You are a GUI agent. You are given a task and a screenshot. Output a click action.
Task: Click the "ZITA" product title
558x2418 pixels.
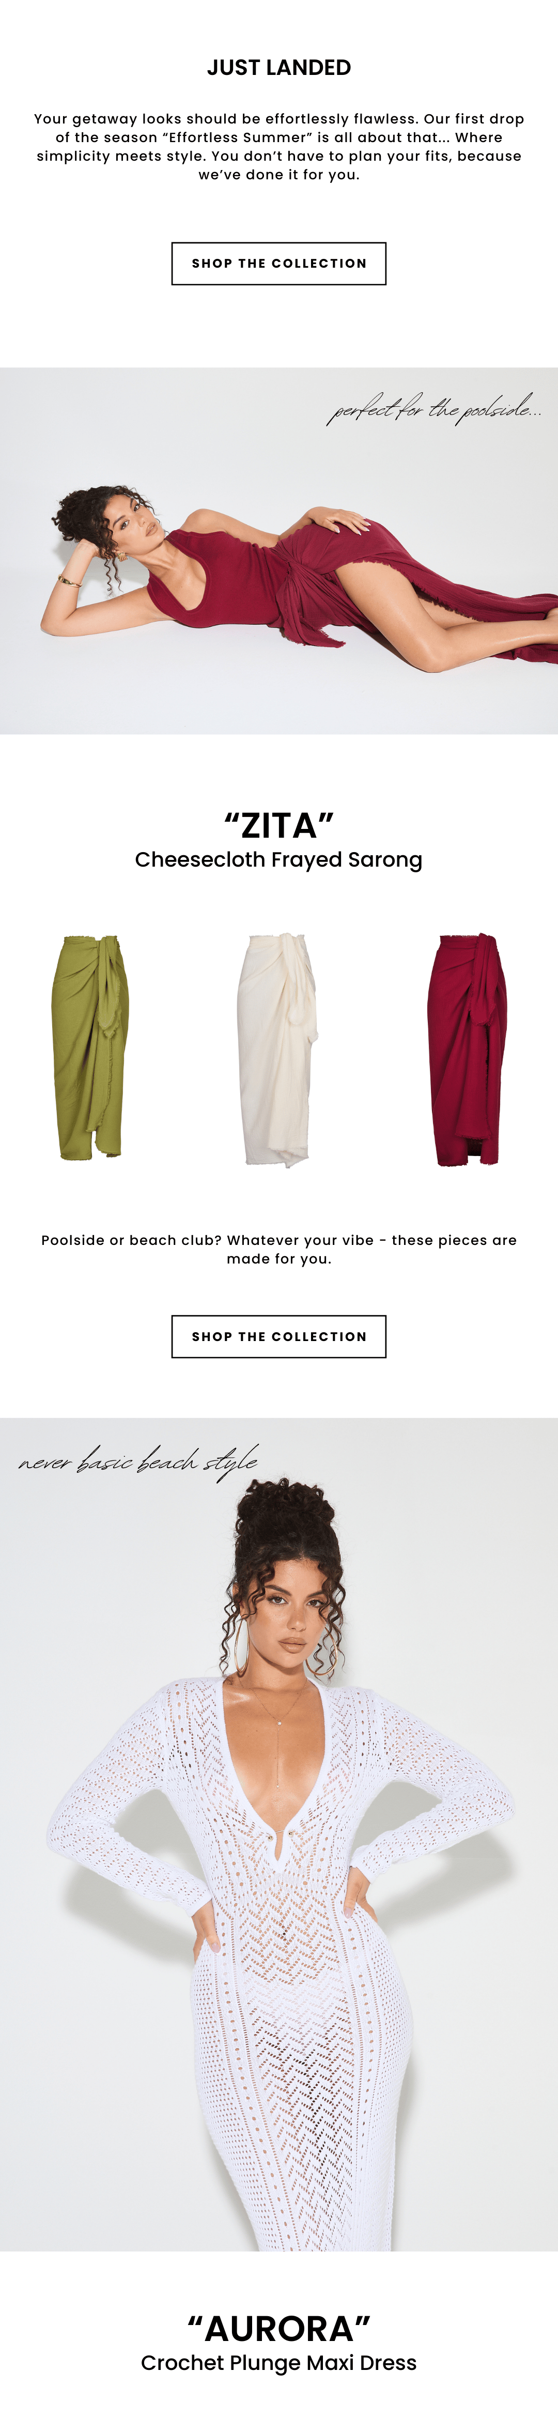click(278, 826)
